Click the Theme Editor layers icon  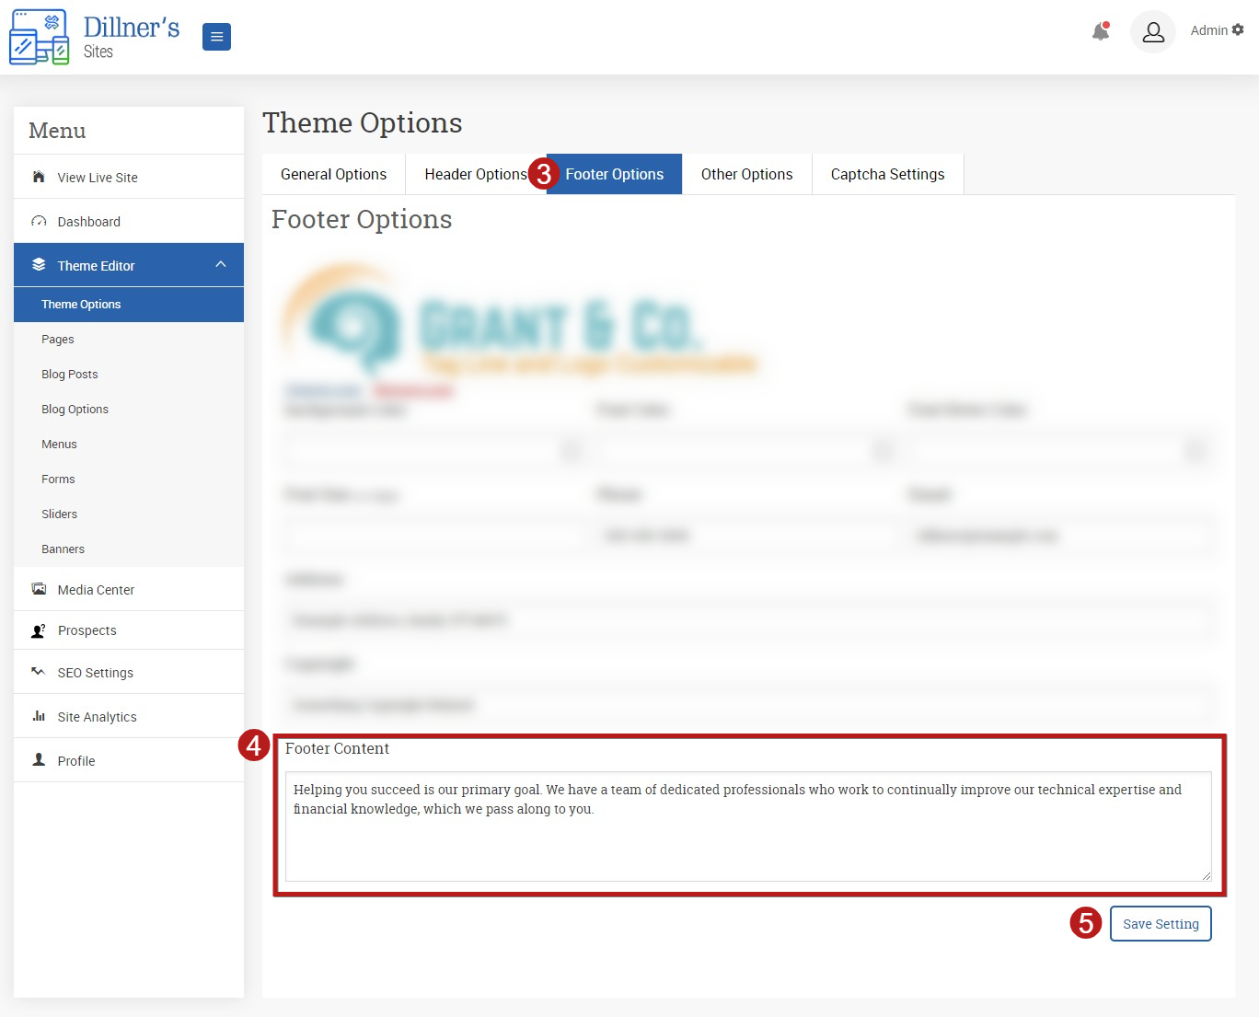(x=39, y=264)
